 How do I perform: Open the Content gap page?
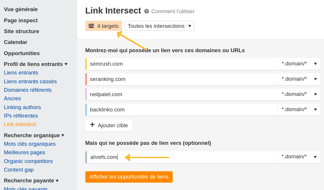point(18,169)
